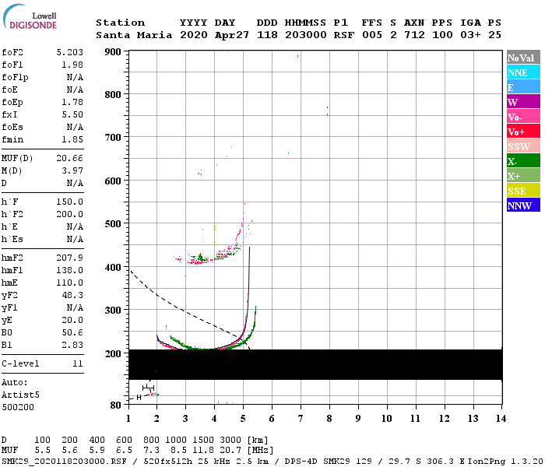Select the W purple legend swatch
545x467 pixels.
point(523,102)
